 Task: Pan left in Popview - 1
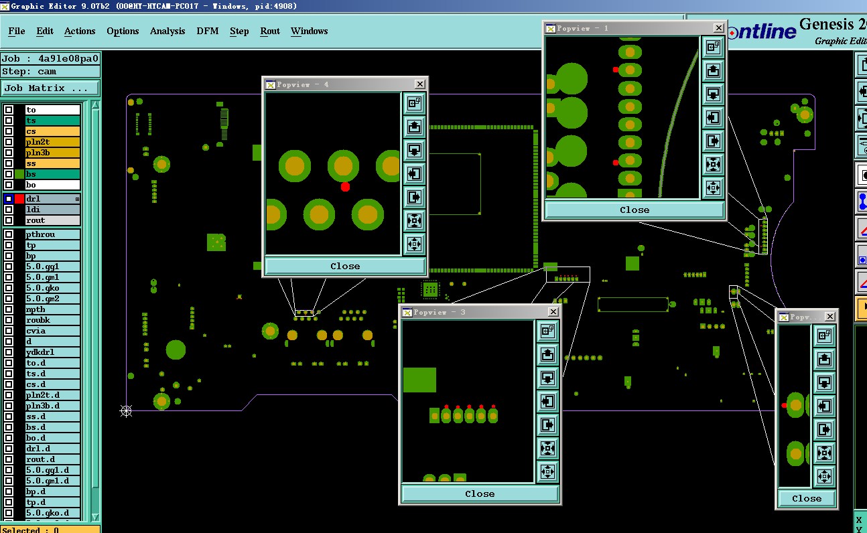click(x=714, y=117)
